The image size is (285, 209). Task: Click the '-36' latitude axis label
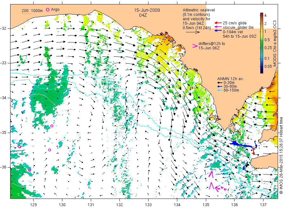point(3,167)
